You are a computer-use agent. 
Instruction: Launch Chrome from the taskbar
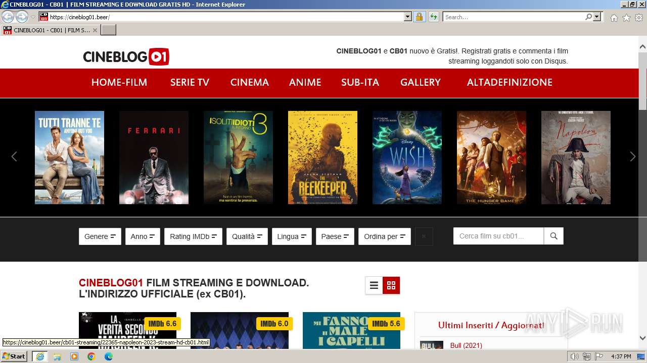[91, 356]
